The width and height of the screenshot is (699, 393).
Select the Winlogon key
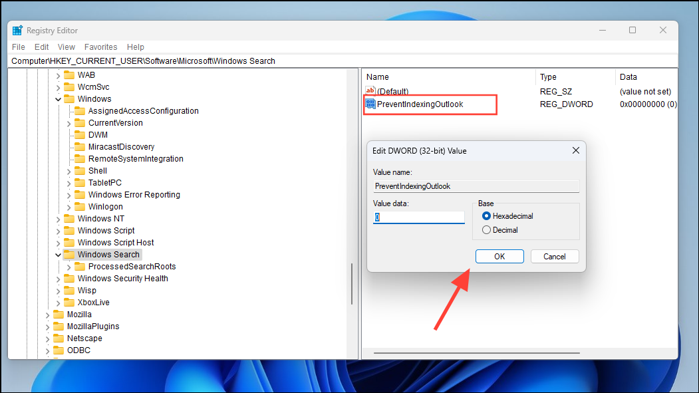click(x=105, y=207)
